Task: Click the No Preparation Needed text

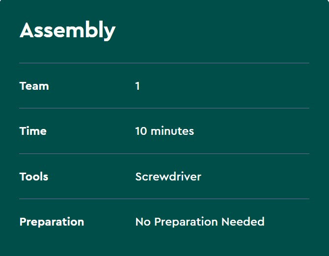Action: (199, 222)
